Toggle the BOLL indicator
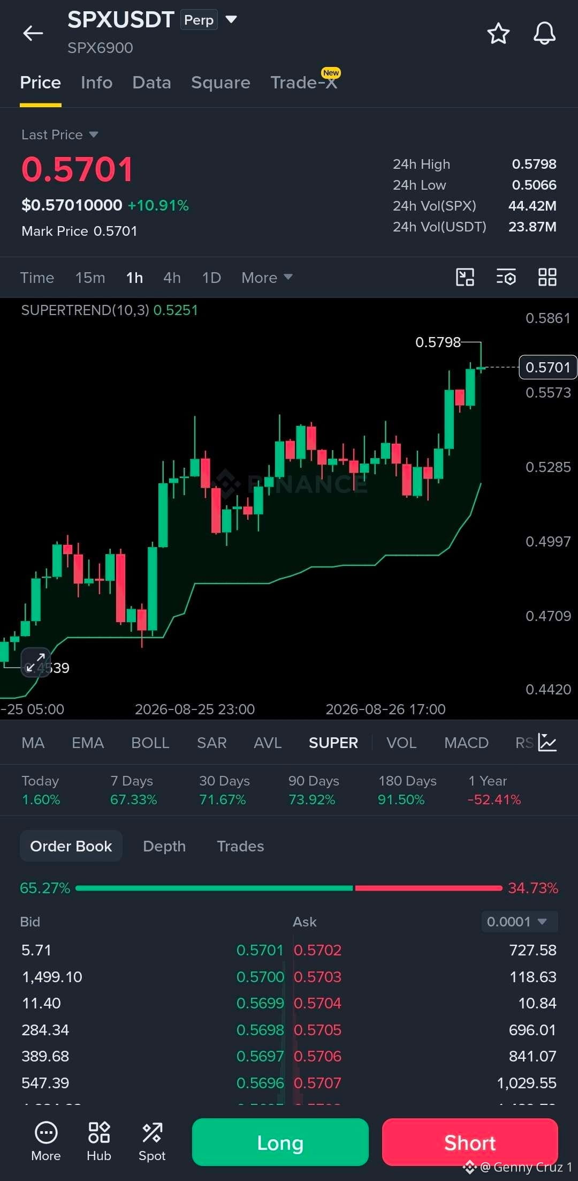Image resolution: width=578 pixels, height=1181 pixels. [x=150, y=743]
